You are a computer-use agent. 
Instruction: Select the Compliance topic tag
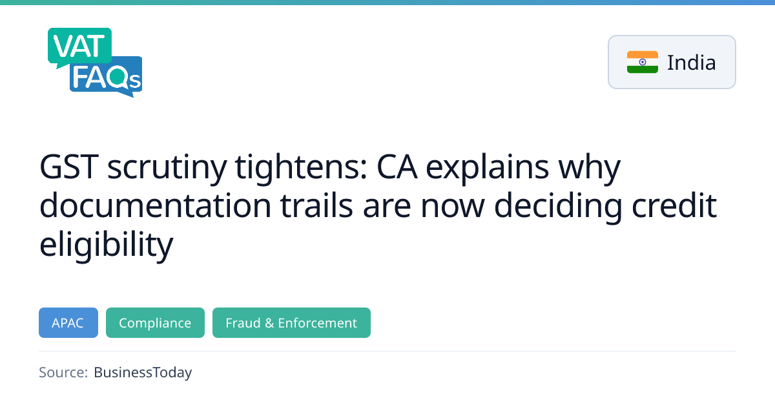[155, 322]
